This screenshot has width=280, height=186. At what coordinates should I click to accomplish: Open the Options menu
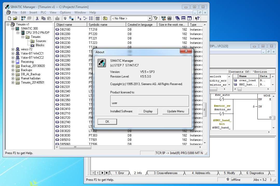[65, 12]
